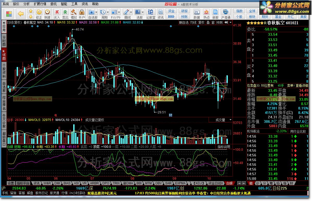Click the green 卖出 sell icon
The height and width of the screenshot is (201, 312).
click(x=65, y=12)
